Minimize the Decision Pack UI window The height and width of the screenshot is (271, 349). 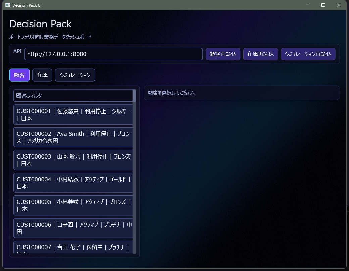coord(308,5)
